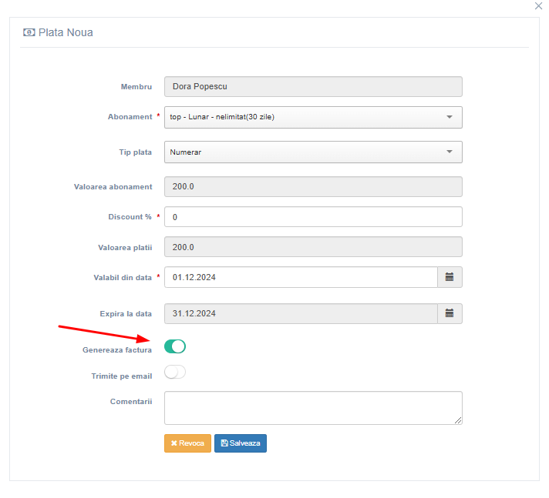Open calendar picker for Expira la data
This screenshot has width=549, height=498.
point(450,313)
